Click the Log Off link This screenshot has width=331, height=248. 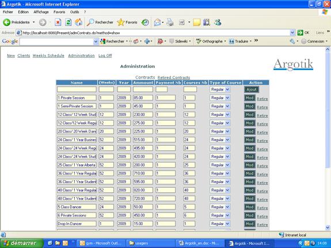click(105, 56)
